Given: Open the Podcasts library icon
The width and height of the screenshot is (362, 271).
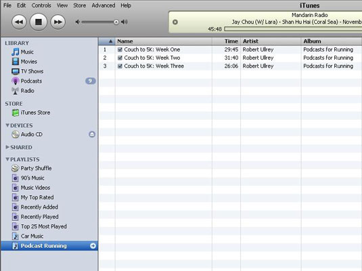Looking at the screenshot, I should point(16,81).
